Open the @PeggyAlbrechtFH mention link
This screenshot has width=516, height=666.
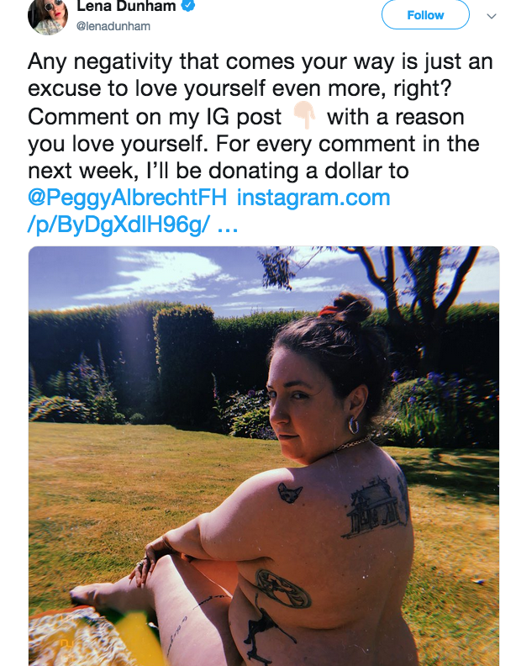[127, 198]
